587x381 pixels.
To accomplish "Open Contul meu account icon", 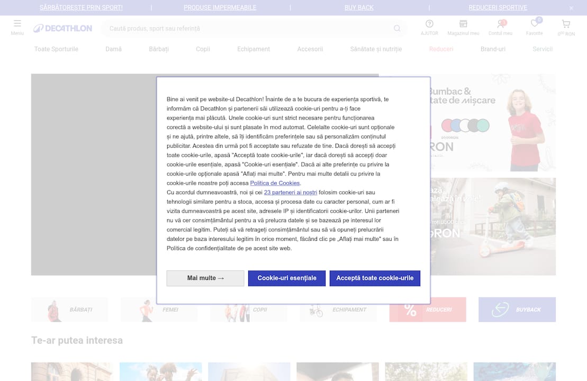I will tap(500, 24).
